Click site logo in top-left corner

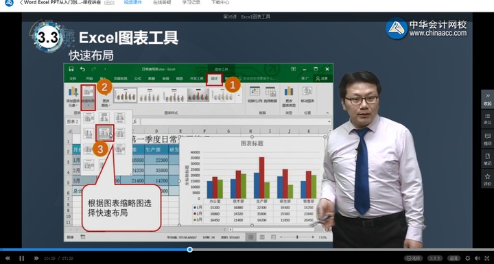click(9, 3)
